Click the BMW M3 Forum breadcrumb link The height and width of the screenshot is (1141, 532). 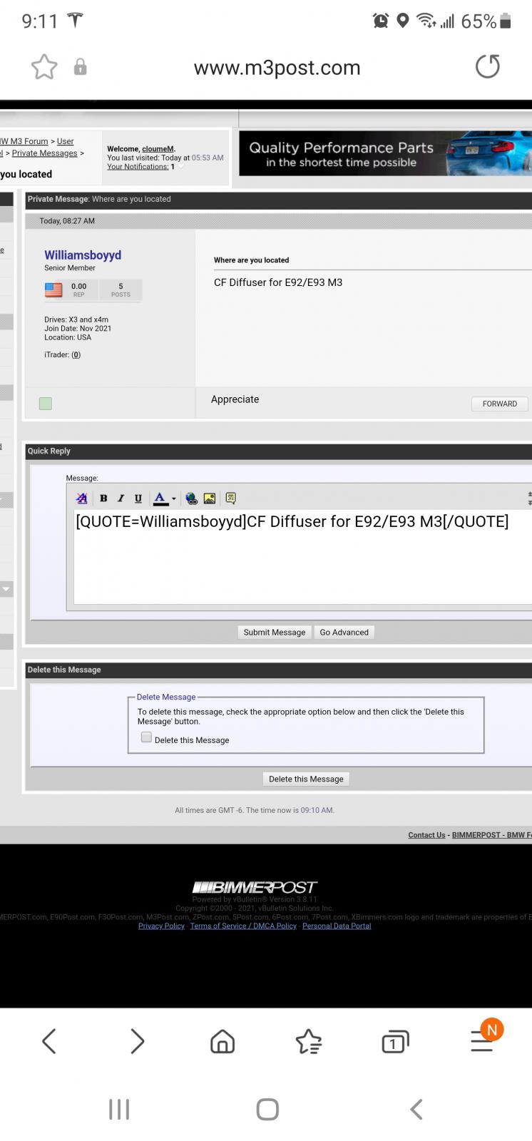(x=24, y=141)
